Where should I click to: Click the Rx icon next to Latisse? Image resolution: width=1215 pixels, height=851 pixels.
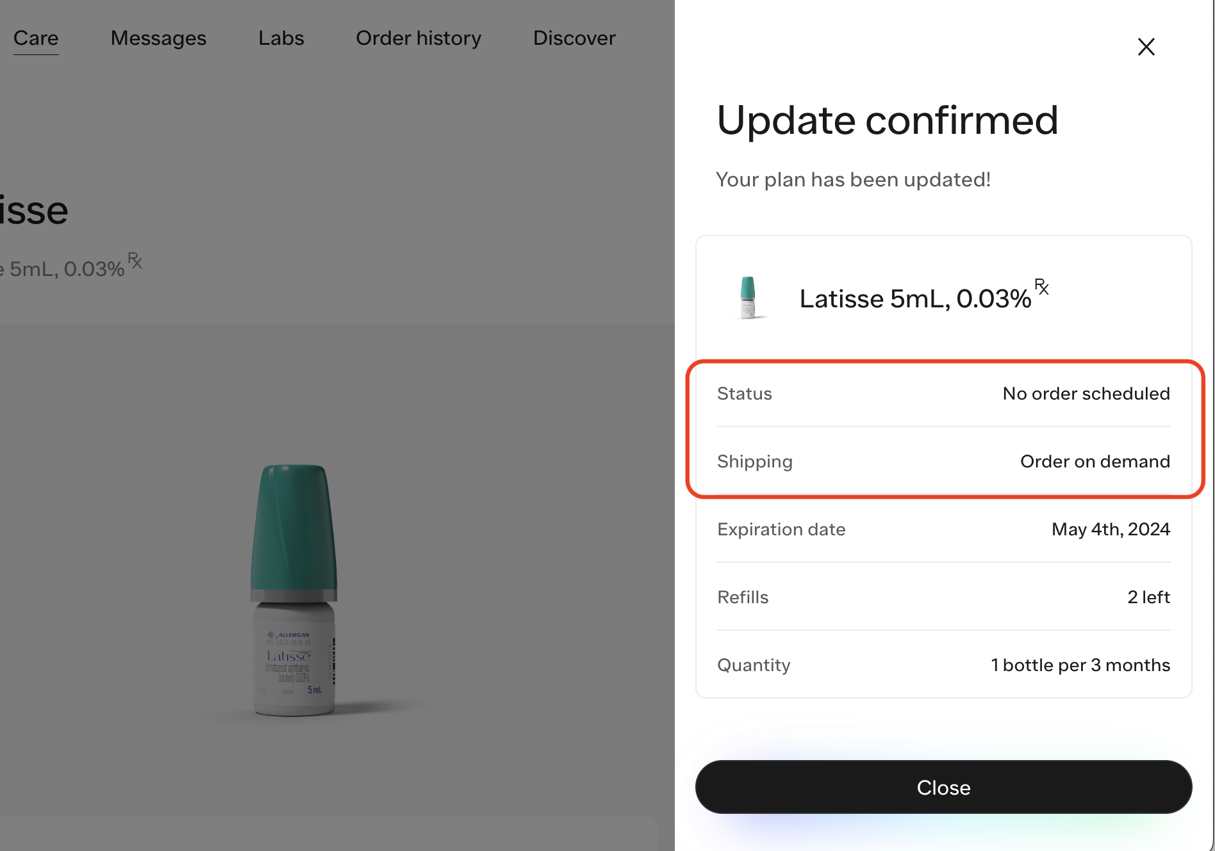pyautogui.click(x=1043, y=288)
